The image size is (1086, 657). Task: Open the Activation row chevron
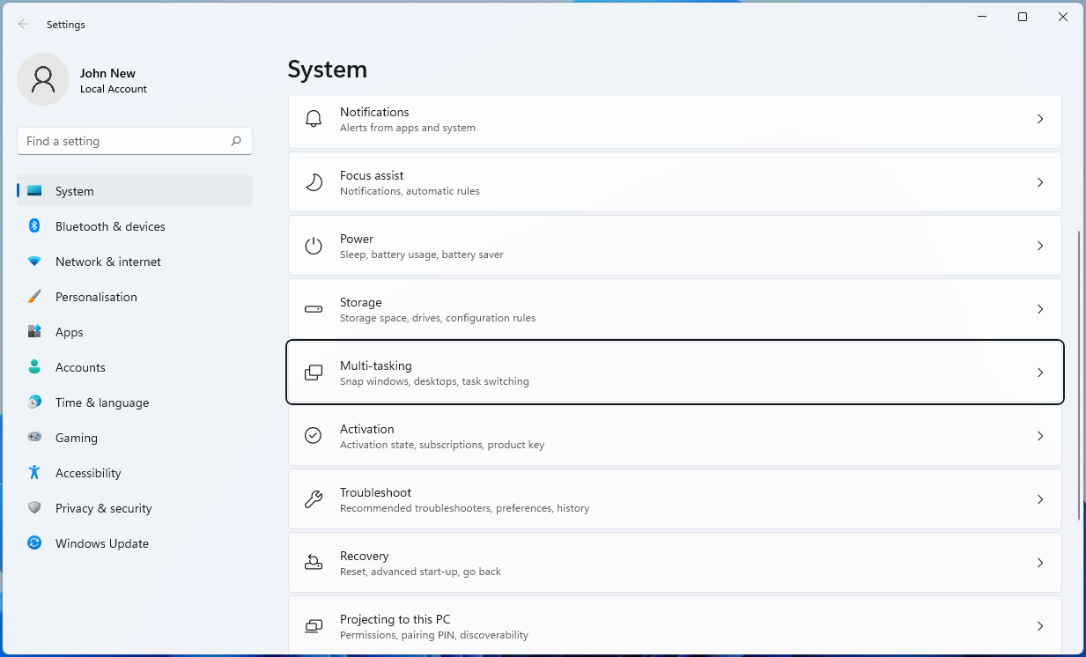[x=1039, y=436]
